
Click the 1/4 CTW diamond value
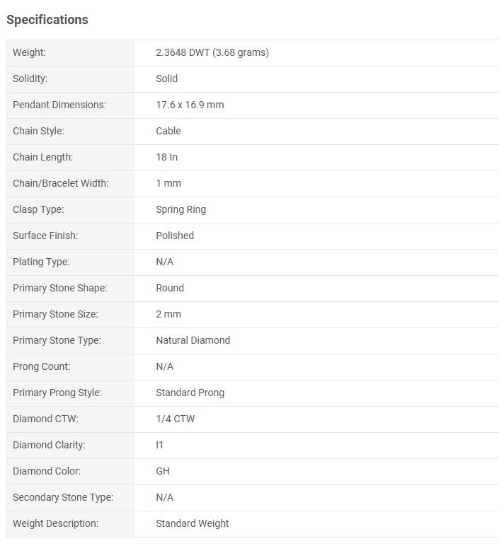(x=176, y=419)
